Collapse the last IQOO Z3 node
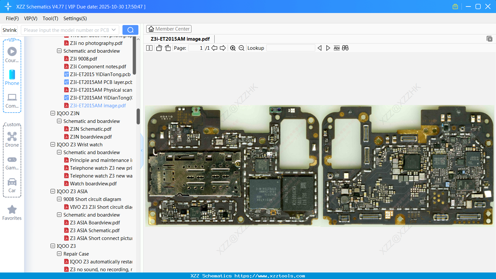 coord(53,246)
